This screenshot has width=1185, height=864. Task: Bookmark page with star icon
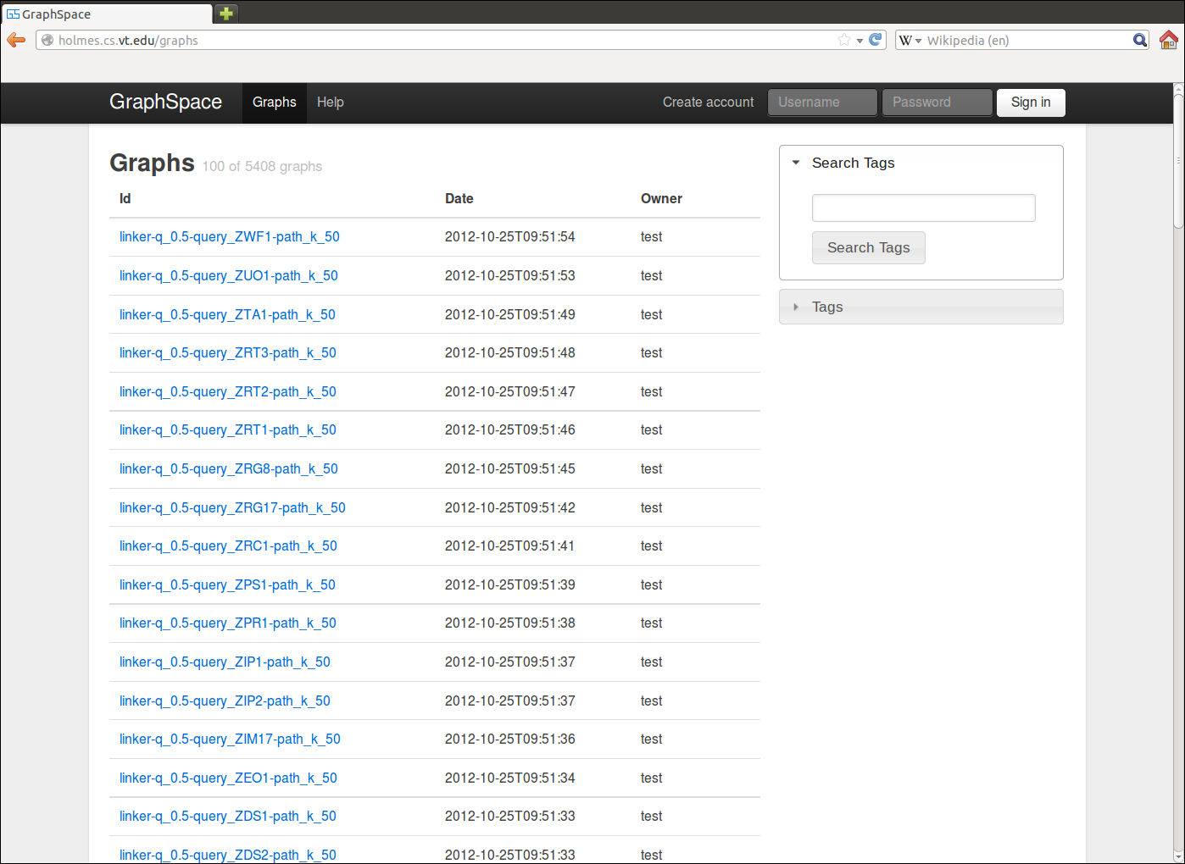844,40
